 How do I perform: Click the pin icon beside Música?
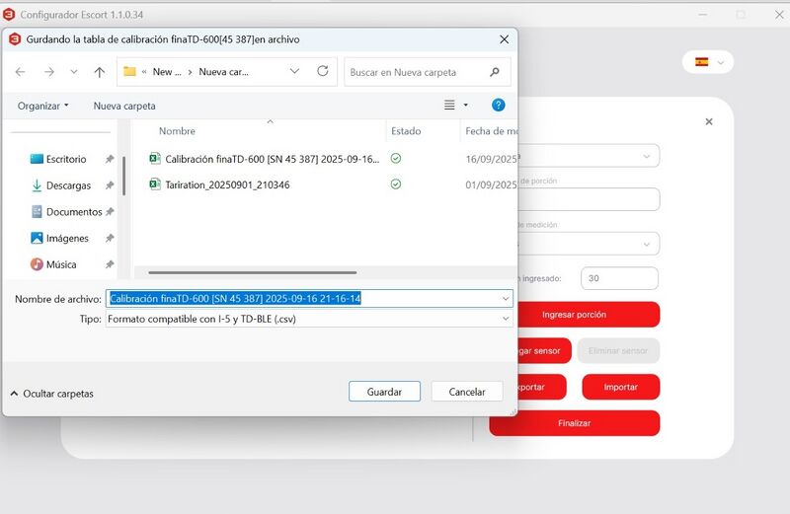point(110,264)
